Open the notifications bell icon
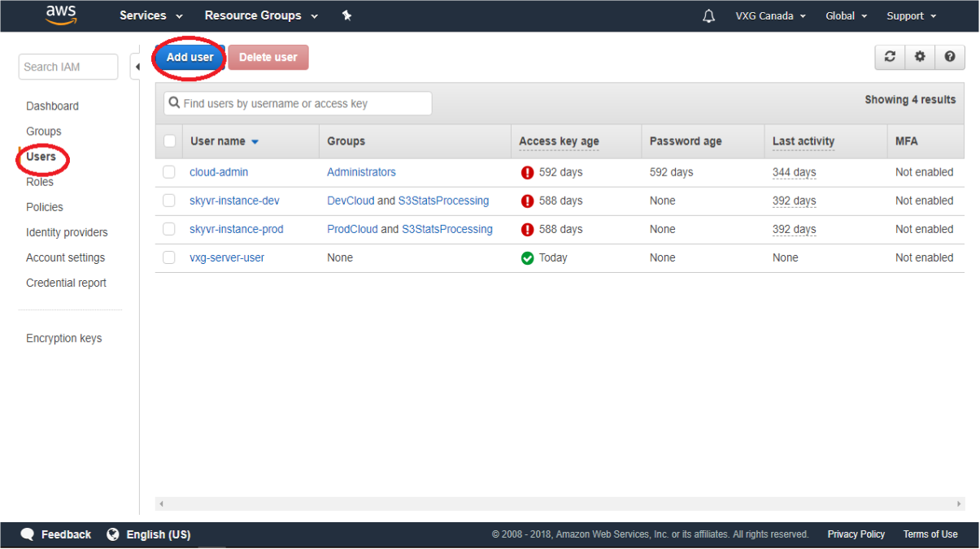This screenshot has height=549, width=980. pyautogui.click(x=708, y=16)
